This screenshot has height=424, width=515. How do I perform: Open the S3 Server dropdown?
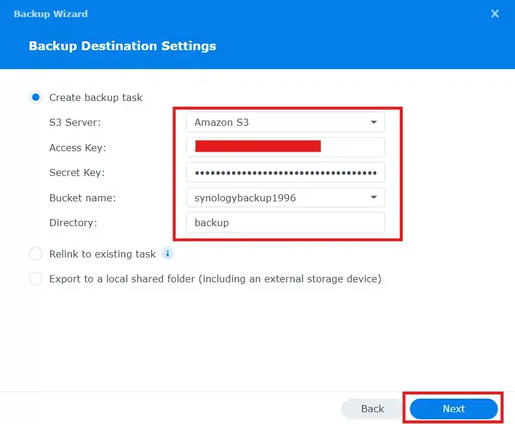tap(285, 122)
